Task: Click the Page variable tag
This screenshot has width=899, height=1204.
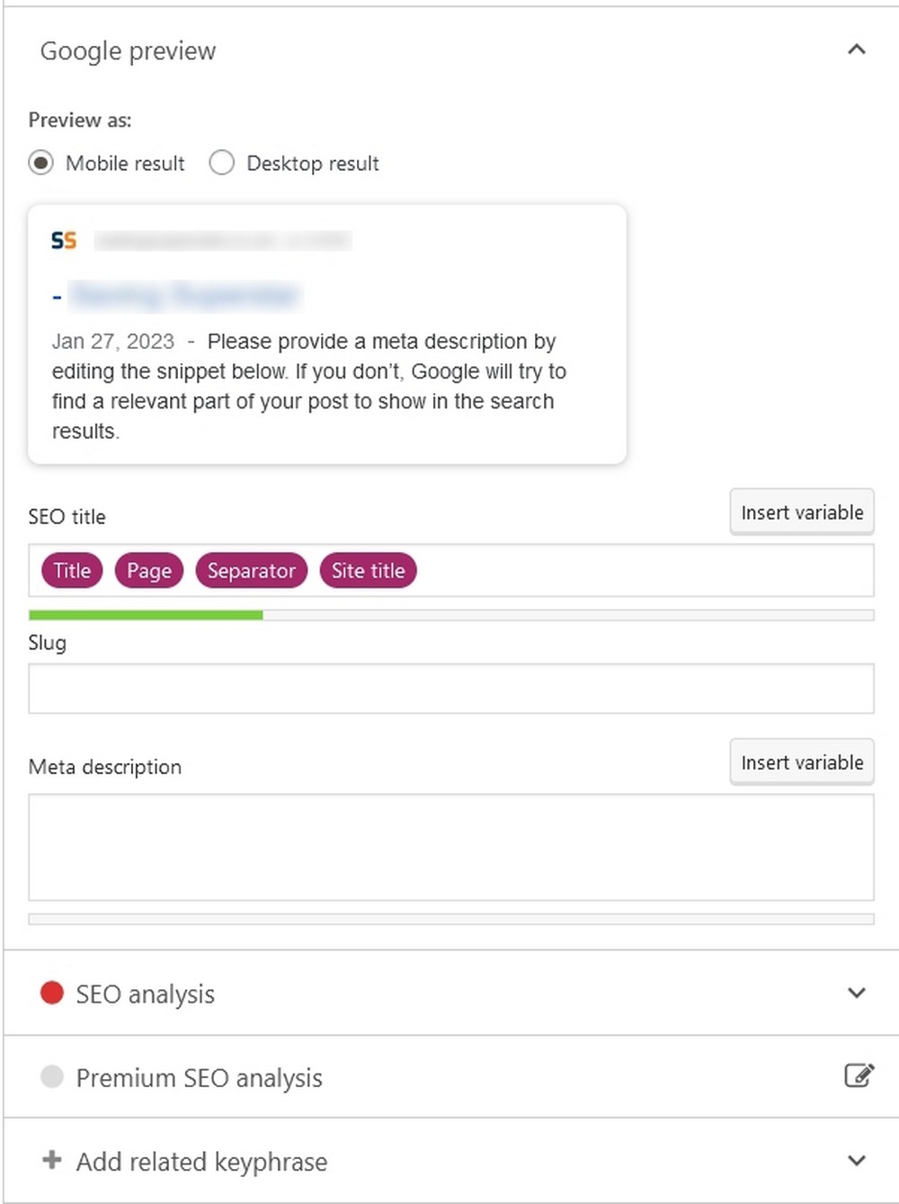Action: pyautogui.click(x=149, y=570)
